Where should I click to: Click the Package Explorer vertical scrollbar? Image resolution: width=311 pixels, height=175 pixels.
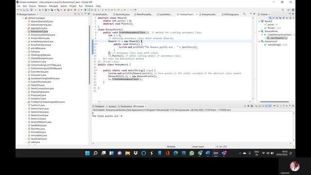click(89, 55)
